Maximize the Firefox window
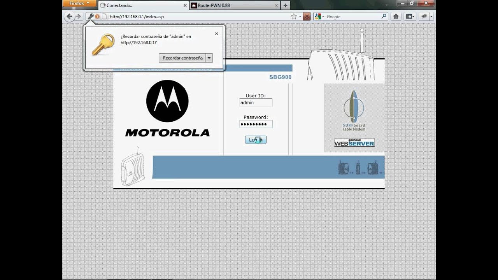Screen dimensions: 498x280 click(412, 3)
